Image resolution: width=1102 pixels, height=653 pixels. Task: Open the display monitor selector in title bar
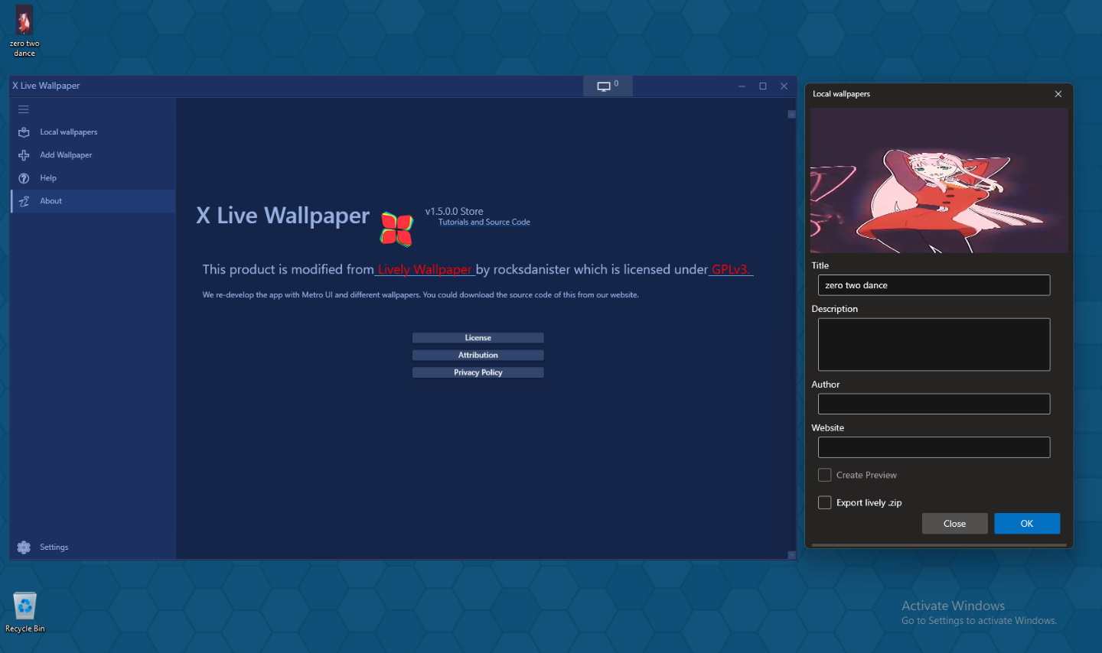coord(608,86)
